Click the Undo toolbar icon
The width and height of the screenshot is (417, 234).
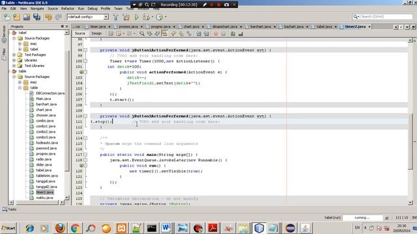[x=48, y=17]
